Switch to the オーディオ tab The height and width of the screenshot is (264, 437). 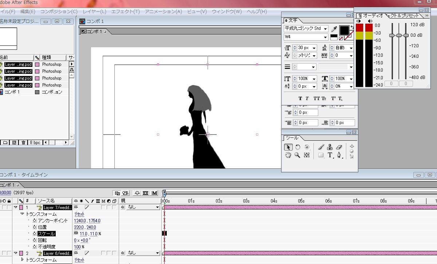coord(372,16)
